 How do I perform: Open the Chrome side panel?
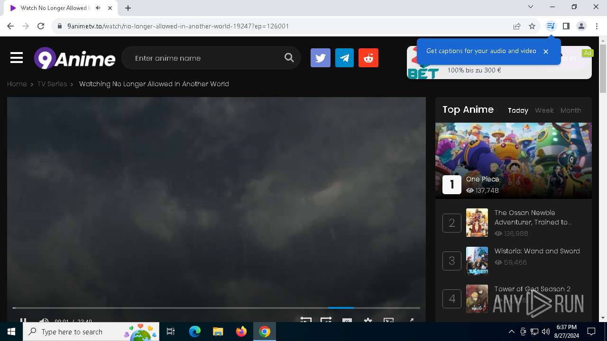[566, 26]
